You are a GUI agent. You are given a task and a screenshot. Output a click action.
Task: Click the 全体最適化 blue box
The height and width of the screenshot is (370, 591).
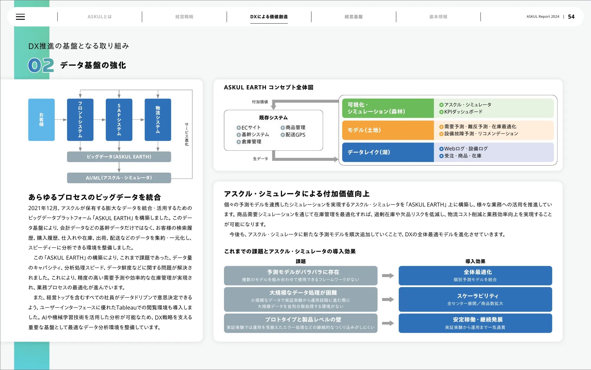pyautogui.click(x=475, y=275)
